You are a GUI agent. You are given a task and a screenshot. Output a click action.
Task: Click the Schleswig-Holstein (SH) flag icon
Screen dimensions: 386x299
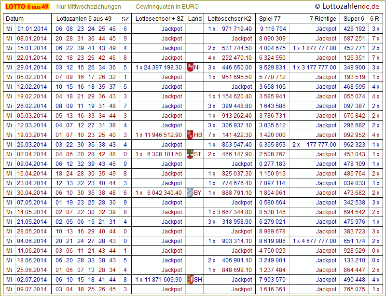tap(190, 280)
